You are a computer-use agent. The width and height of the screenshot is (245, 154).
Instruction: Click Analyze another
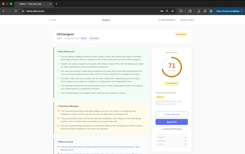point(187,20)
